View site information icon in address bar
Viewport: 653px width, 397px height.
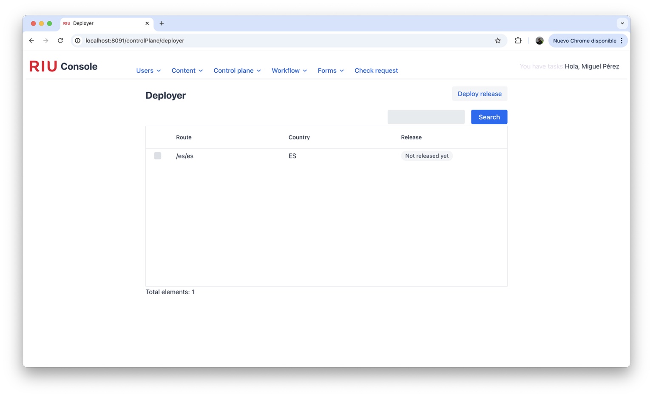(78, 41)
